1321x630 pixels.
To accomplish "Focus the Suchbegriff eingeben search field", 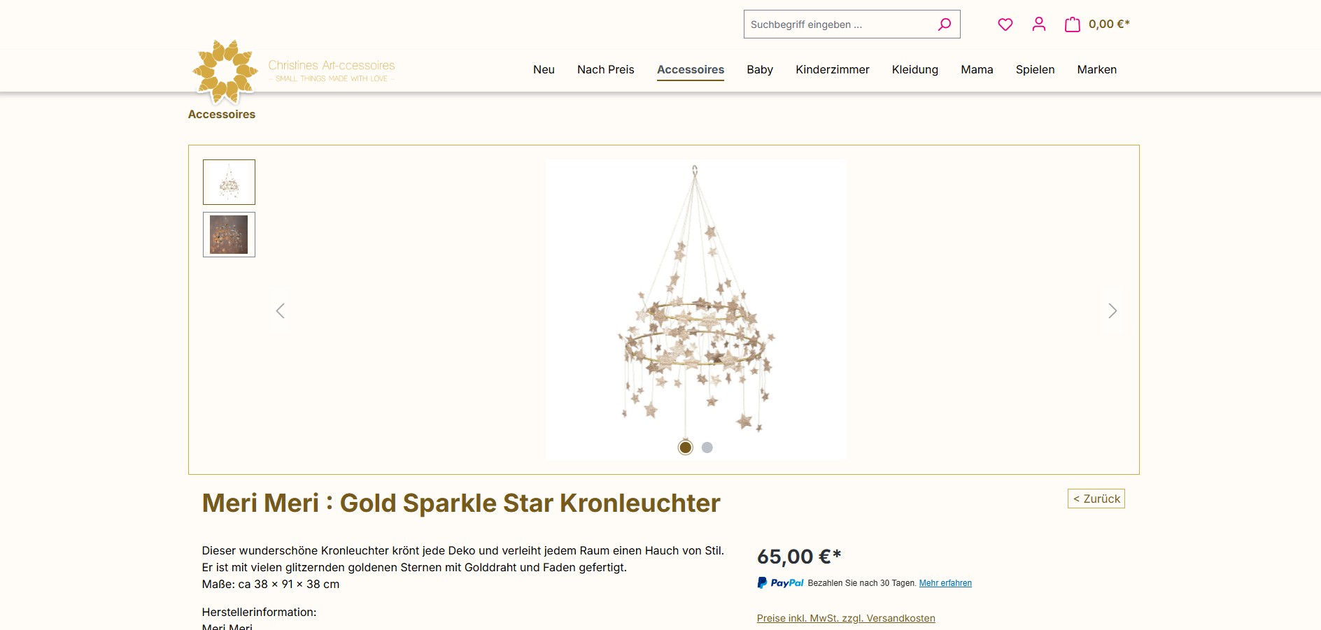I will click(x=840, y=24).
